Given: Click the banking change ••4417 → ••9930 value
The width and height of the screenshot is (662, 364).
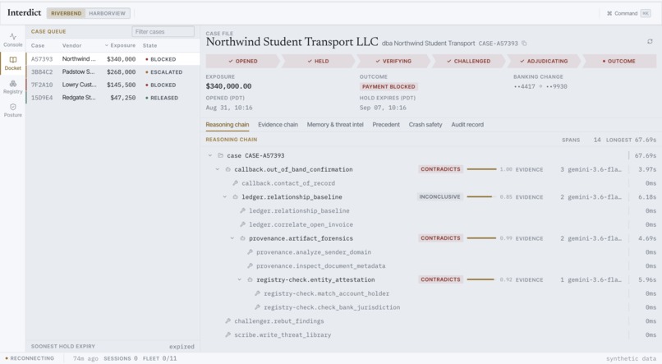Looking at the screenshot, I should (x=540, y=86).
